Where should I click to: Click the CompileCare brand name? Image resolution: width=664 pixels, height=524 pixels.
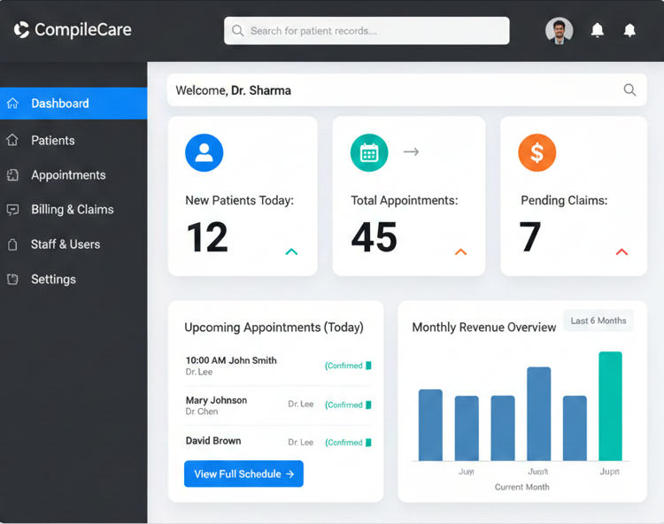point(83,29)
